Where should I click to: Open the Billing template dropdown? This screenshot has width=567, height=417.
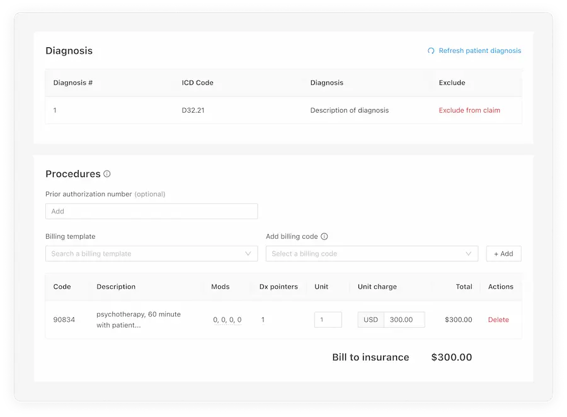pyautogui.click(x=151, y=253)
